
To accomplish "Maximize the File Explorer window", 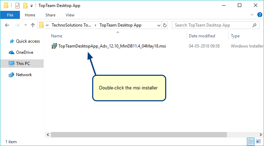I will [x=240, y=5].
